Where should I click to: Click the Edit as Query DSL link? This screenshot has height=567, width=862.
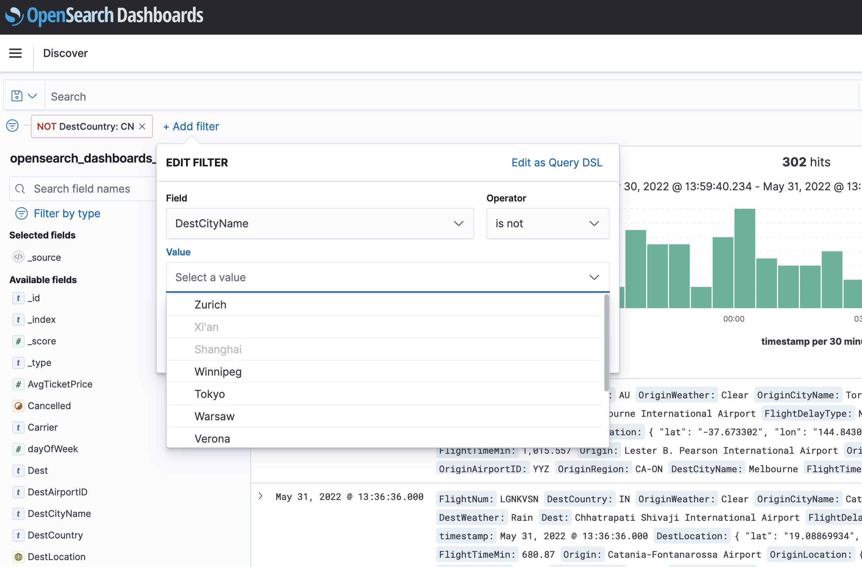tap(557, 163)
